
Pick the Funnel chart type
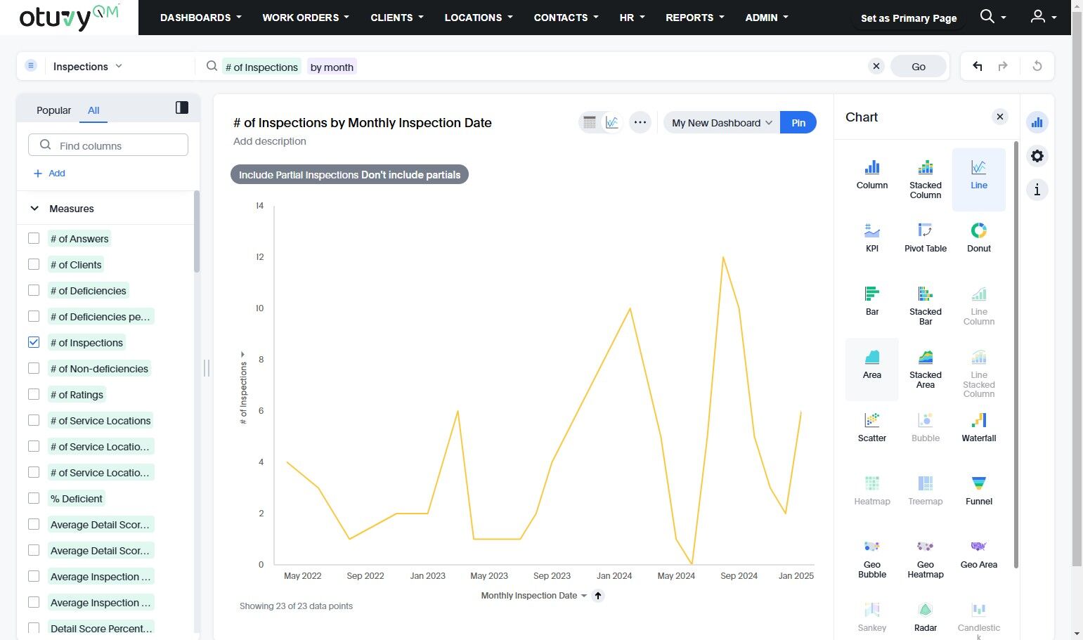tap(978, 490)
